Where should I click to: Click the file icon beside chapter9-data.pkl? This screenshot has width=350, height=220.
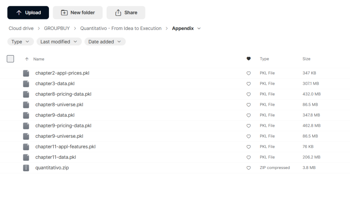click(x=26, y=115)
